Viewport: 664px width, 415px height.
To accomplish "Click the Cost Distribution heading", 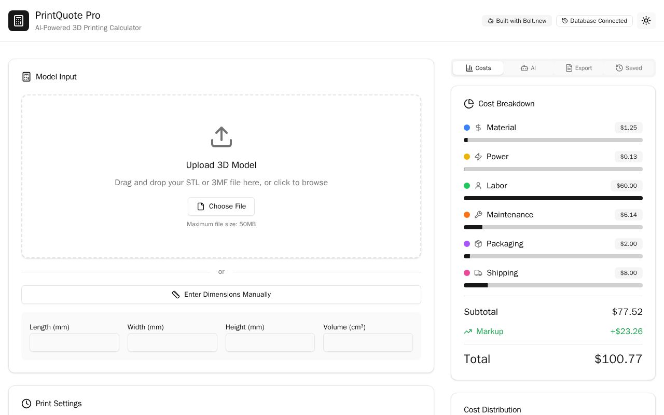I will [x=492, y=410].
